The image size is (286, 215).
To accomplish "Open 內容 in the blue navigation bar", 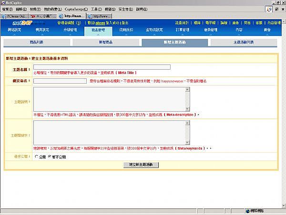I will coord(239,30).
